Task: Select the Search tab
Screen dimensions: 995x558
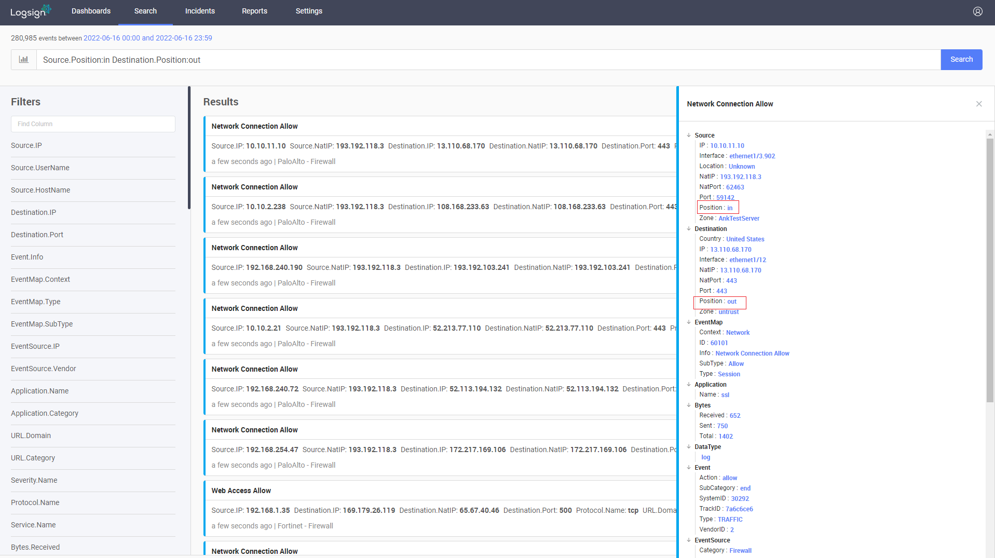Action: click(145, 11)
